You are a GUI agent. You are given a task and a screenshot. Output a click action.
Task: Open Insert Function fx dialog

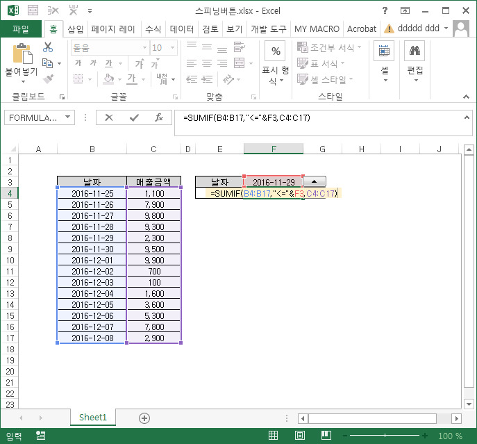[x=159, y=117]
